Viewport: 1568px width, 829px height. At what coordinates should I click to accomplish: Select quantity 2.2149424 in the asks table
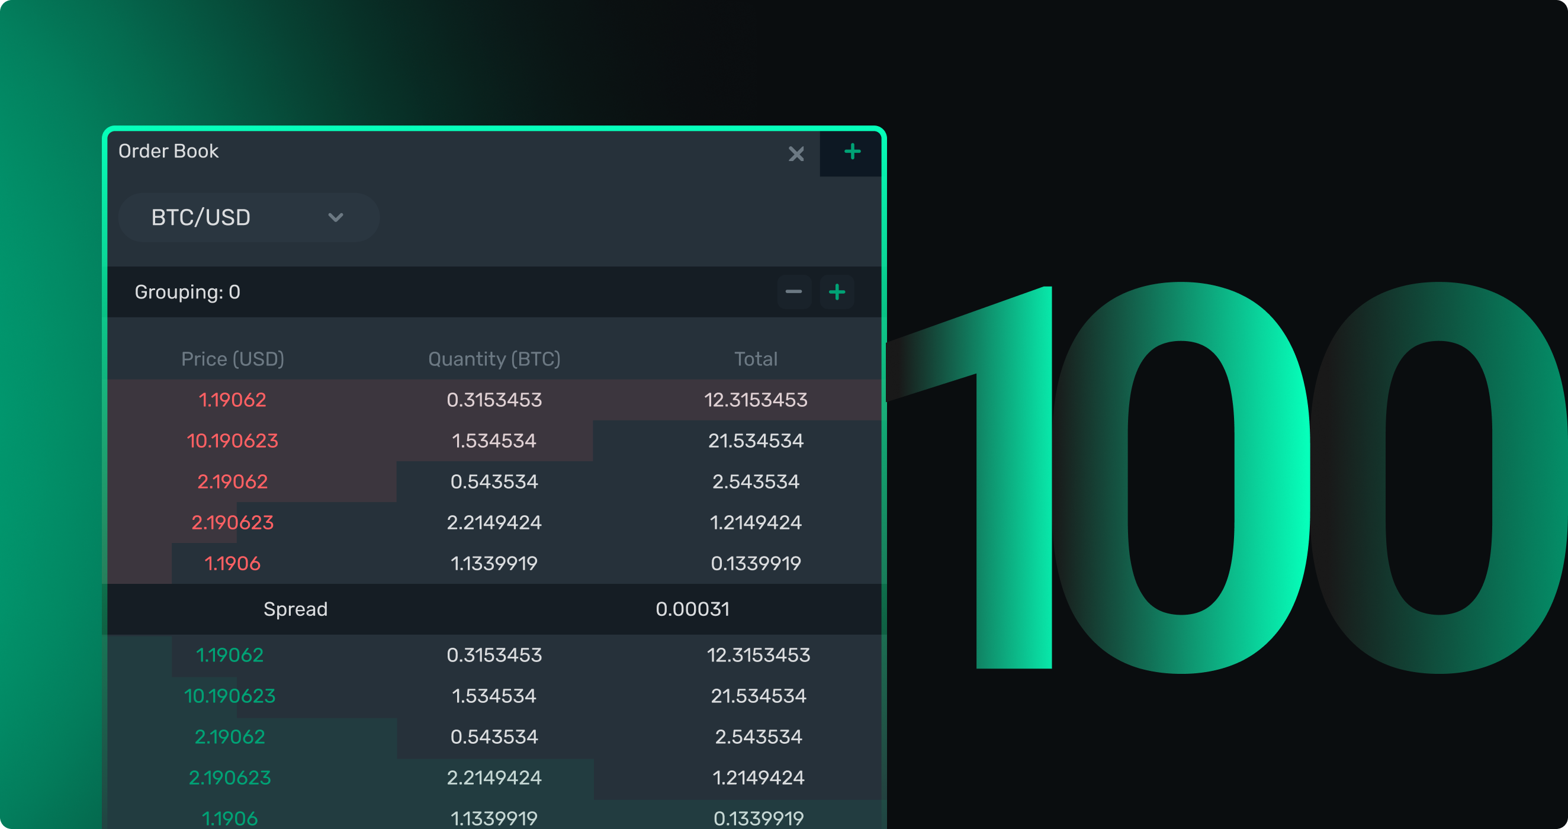[494, 522]
